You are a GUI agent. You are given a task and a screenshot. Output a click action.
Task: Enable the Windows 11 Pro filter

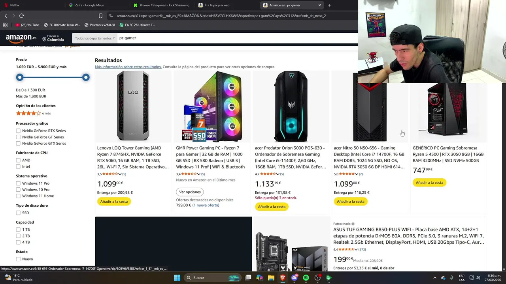[x=18, y=183]
